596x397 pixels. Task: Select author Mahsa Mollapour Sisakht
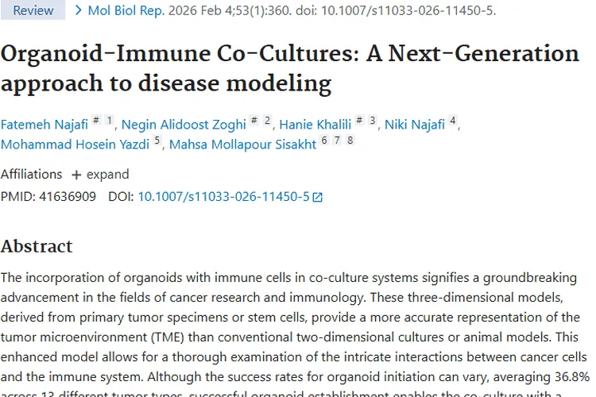pyautogui.click(x=242, y=145)
